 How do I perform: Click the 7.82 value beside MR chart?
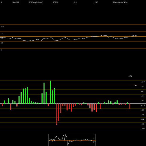[135, 86]
